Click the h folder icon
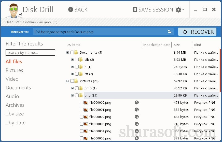The image size is (222, 142). click(x=81, y=67)
